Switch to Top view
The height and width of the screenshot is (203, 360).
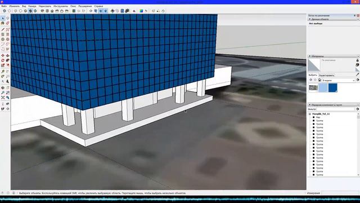(47, 11)
